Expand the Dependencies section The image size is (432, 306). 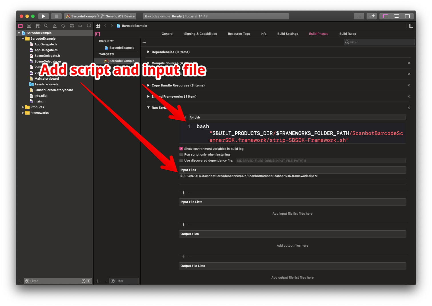pyautogui.click(x=148, y=52)
